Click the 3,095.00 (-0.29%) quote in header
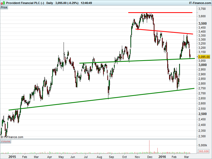The width and height of the screenshot is (212, 159). point(67,3)
